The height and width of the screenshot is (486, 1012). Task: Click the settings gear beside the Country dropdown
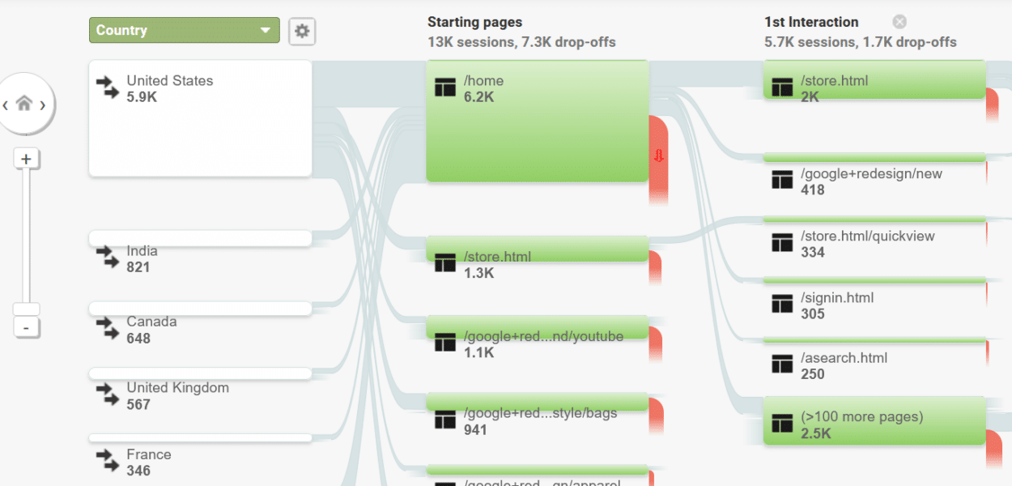click(x=302, y=31)
